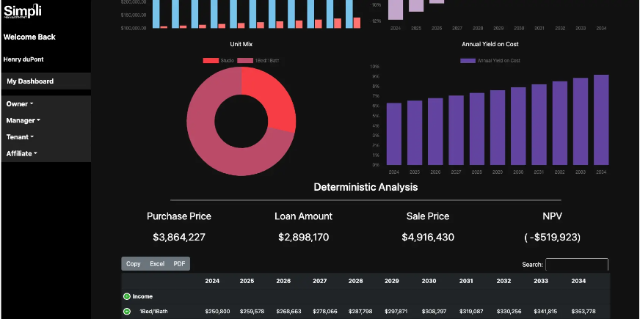Click the Sale Price value $4,916,430

[x=428, y=237]
